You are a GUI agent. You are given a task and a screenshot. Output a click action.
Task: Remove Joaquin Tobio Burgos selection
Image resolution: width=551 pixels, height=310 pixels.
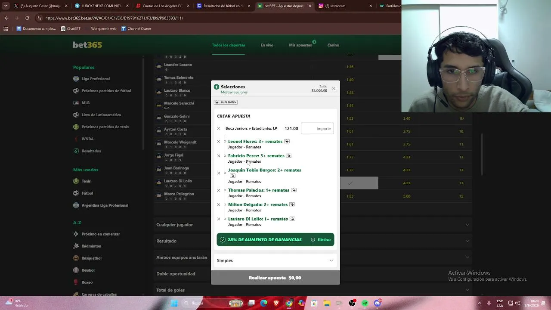tap(219, 173)
